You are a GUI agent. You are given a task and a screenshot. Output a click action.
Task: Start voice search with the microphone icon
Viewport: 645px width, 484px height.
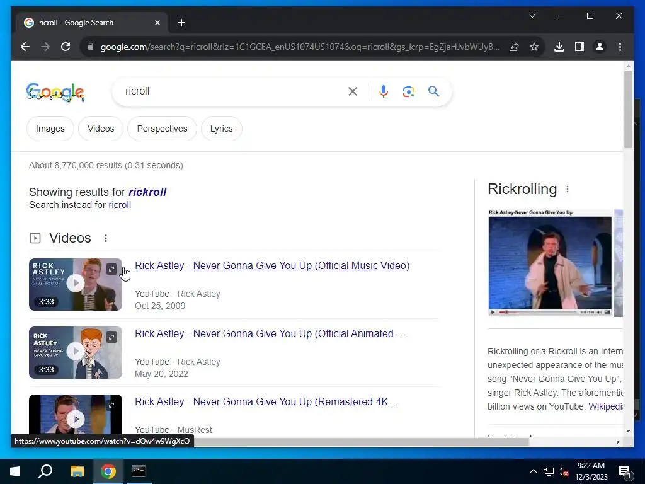[384, 91]
